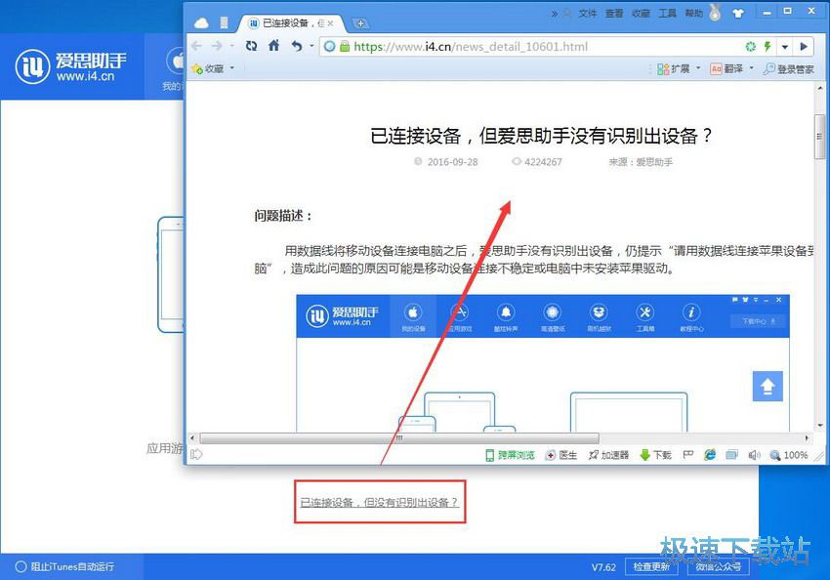Select the 已连接设备 browser tab
The height and width of the screenshot is (580, 830).
pyautogui.click(x=290, y=23)
